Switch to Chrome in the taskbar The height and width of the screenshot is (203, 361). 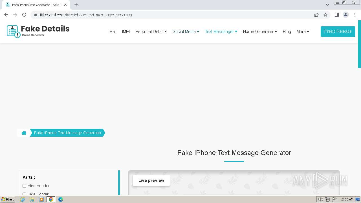pyautogui.click(x=51, y=199)
